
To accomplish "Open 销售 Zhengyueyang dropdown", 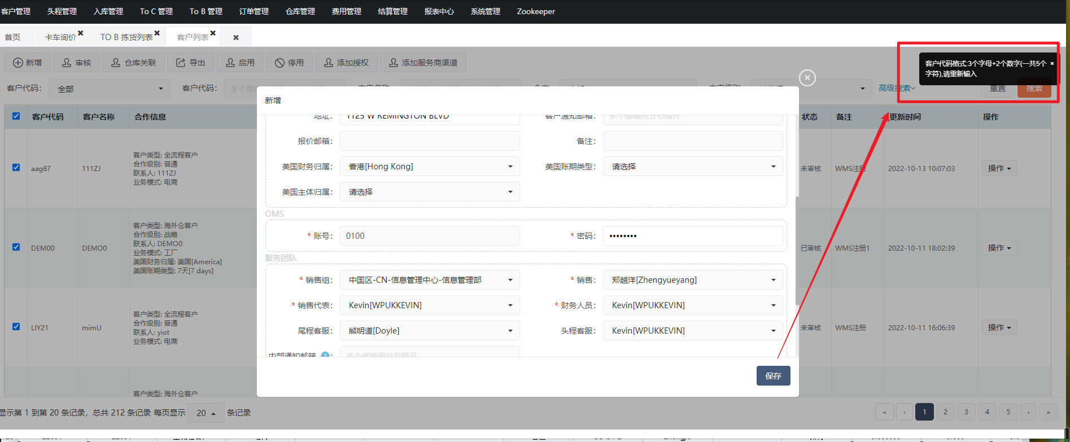I will tap(693, 280).
